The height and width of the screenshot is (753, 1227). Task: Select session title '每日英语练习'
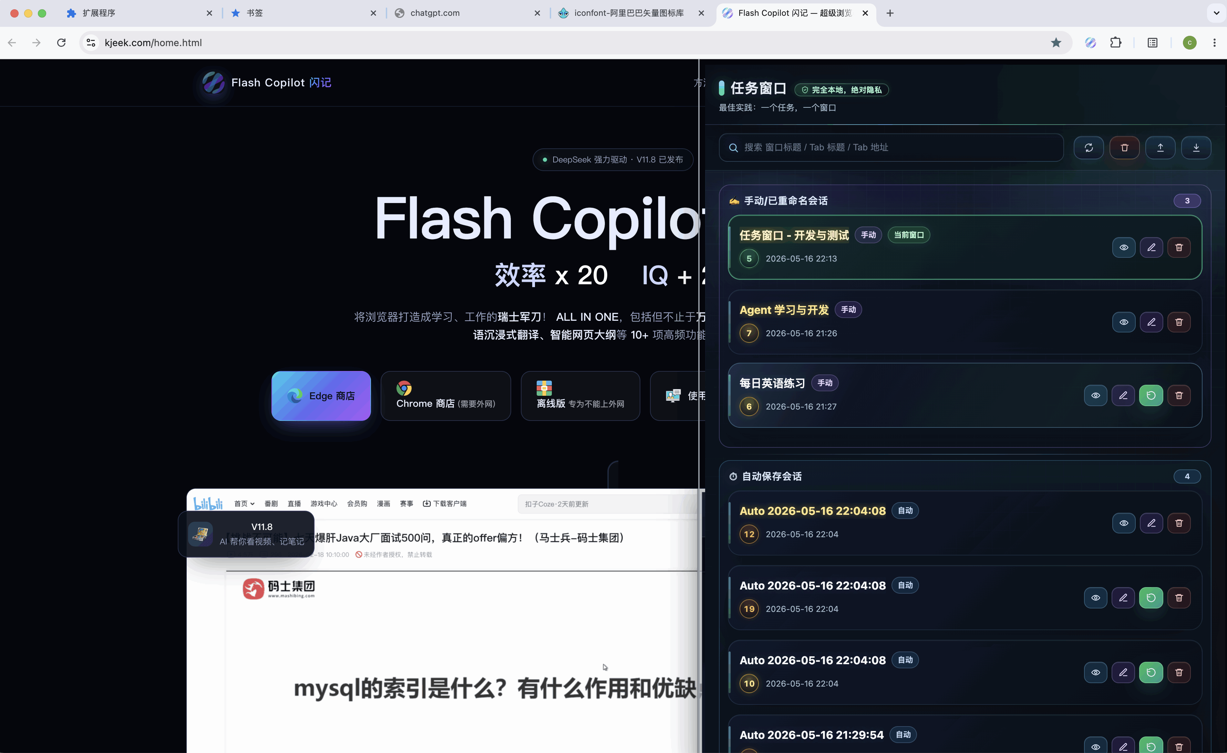(772, 383)
